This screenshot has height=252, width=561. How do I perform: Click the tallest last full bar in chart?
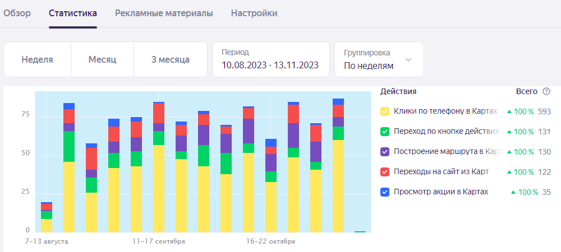(x=338, y=168)
